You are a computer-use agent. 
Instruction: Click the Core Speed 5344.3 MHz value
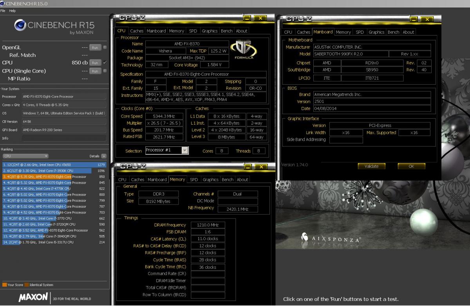164,116
